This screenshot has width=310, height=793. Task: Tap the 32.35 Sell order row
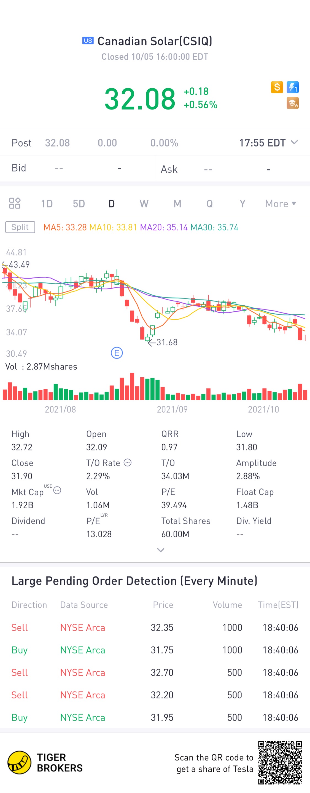[155, 628]
